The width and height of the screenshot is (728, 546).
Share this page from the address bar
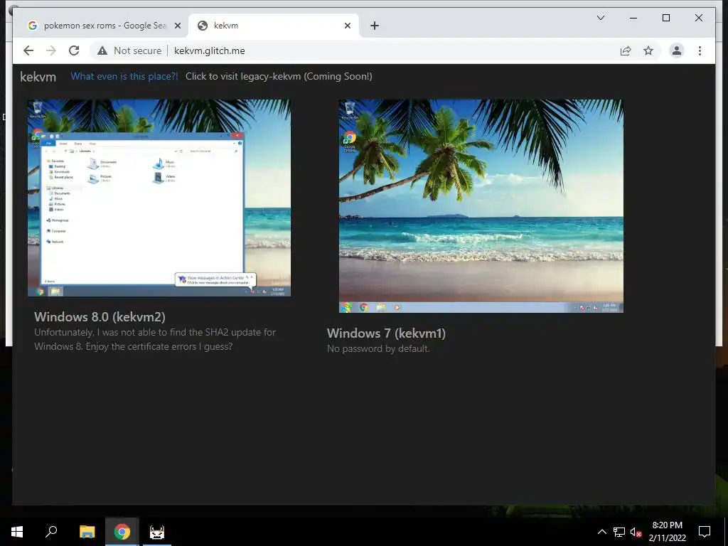[x=626, y=50]
